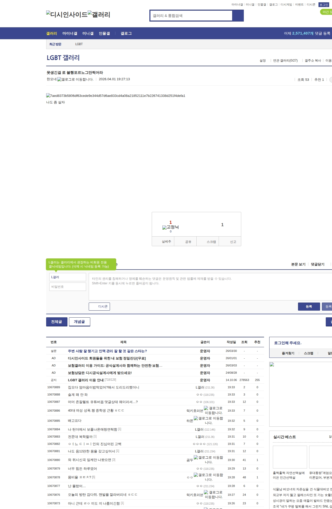Open ㅇㅇ's gallog icon in row 10670878

point(208,477)
